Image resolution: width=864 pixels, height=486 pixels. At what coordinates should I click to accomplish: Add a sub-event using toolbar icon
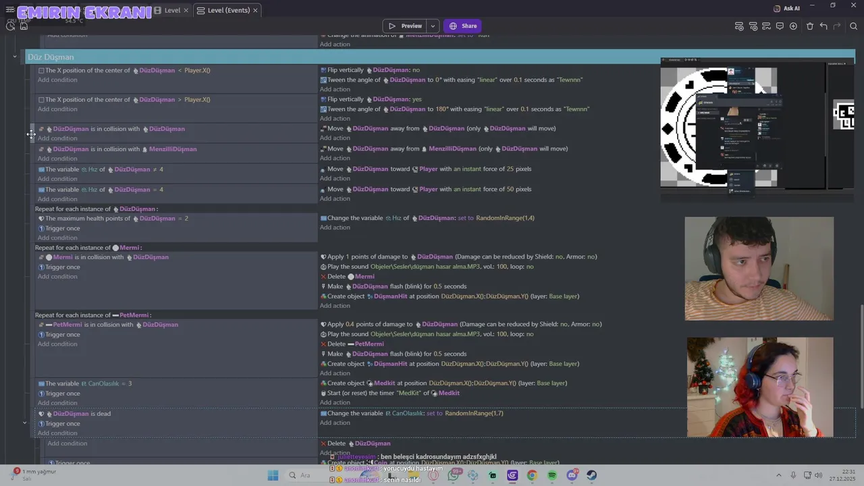[753, 26]
